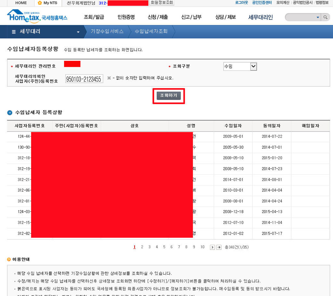Go to page 5
Viewport: 333px width, 296px height.
164,247
